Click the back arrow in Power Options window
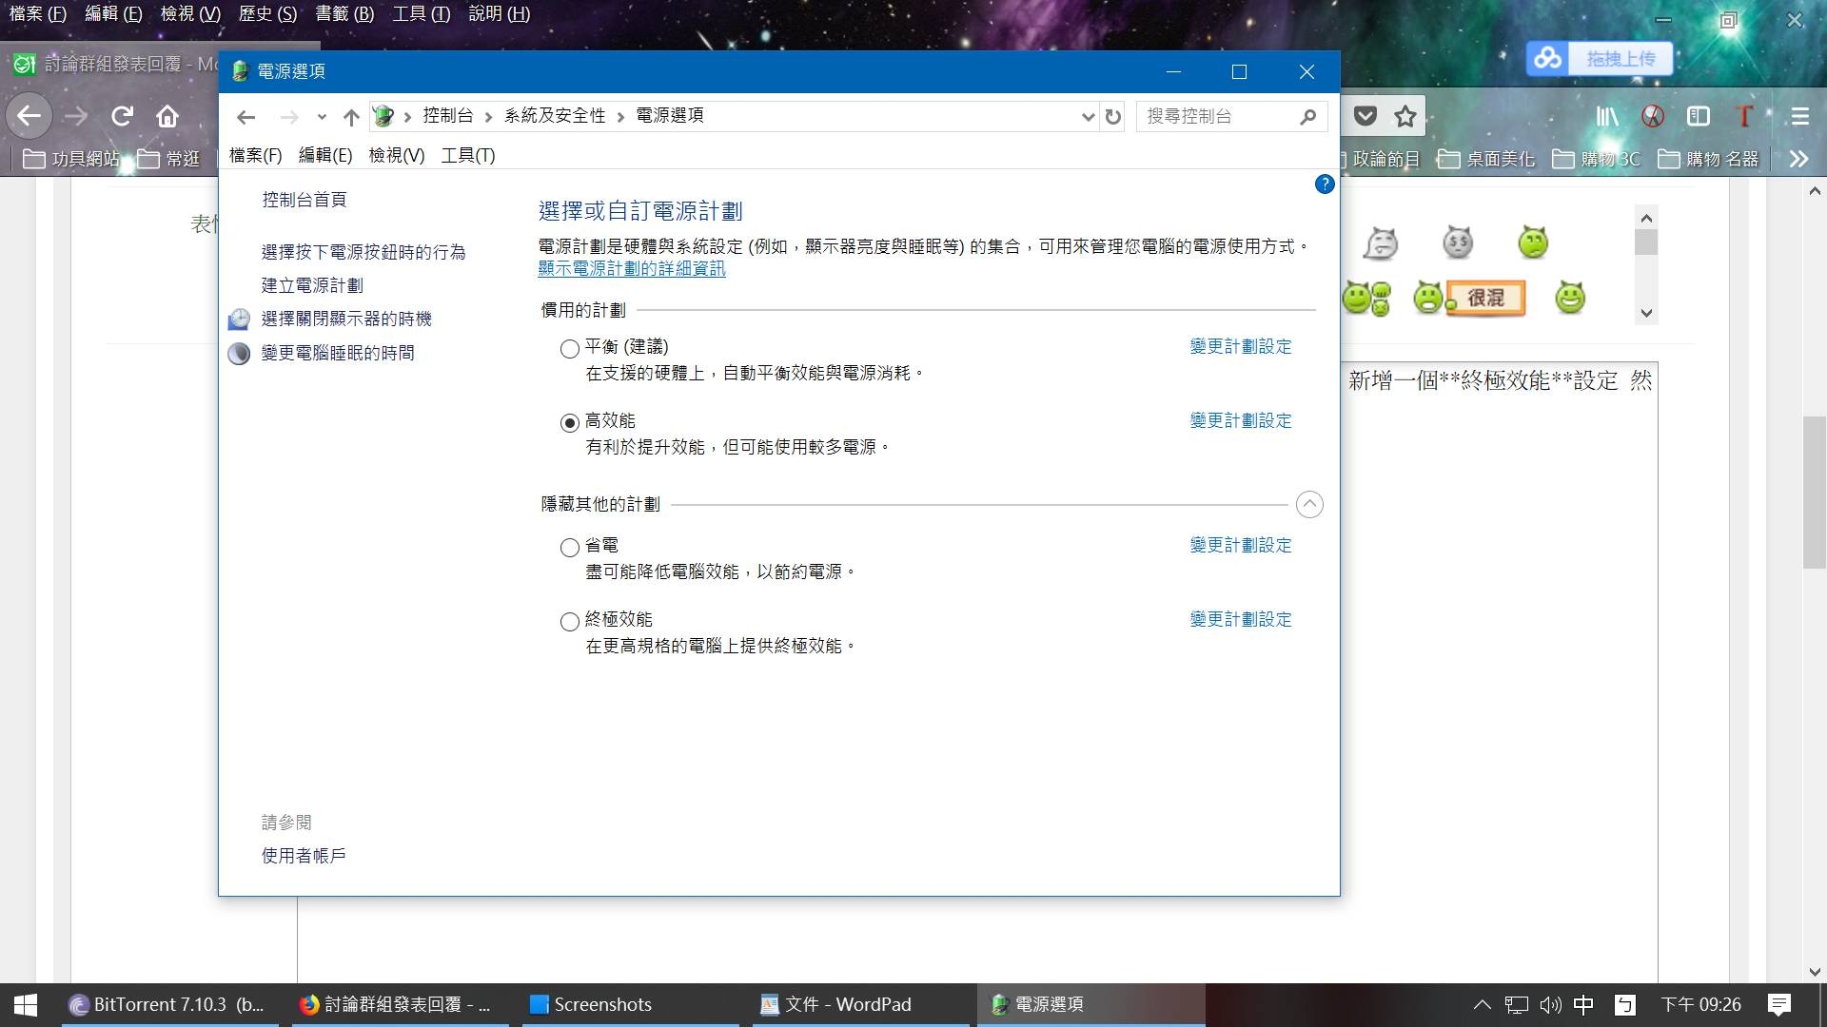Image resolution: width=1827 pixels, height=1027 pixels. (246, 117)
